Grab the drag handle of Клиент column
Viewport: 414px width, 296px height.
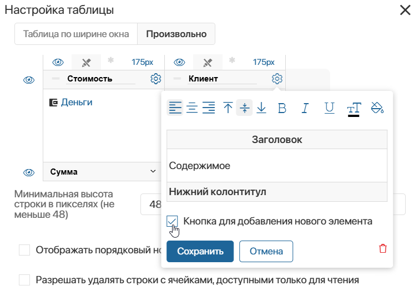point(177,78)
